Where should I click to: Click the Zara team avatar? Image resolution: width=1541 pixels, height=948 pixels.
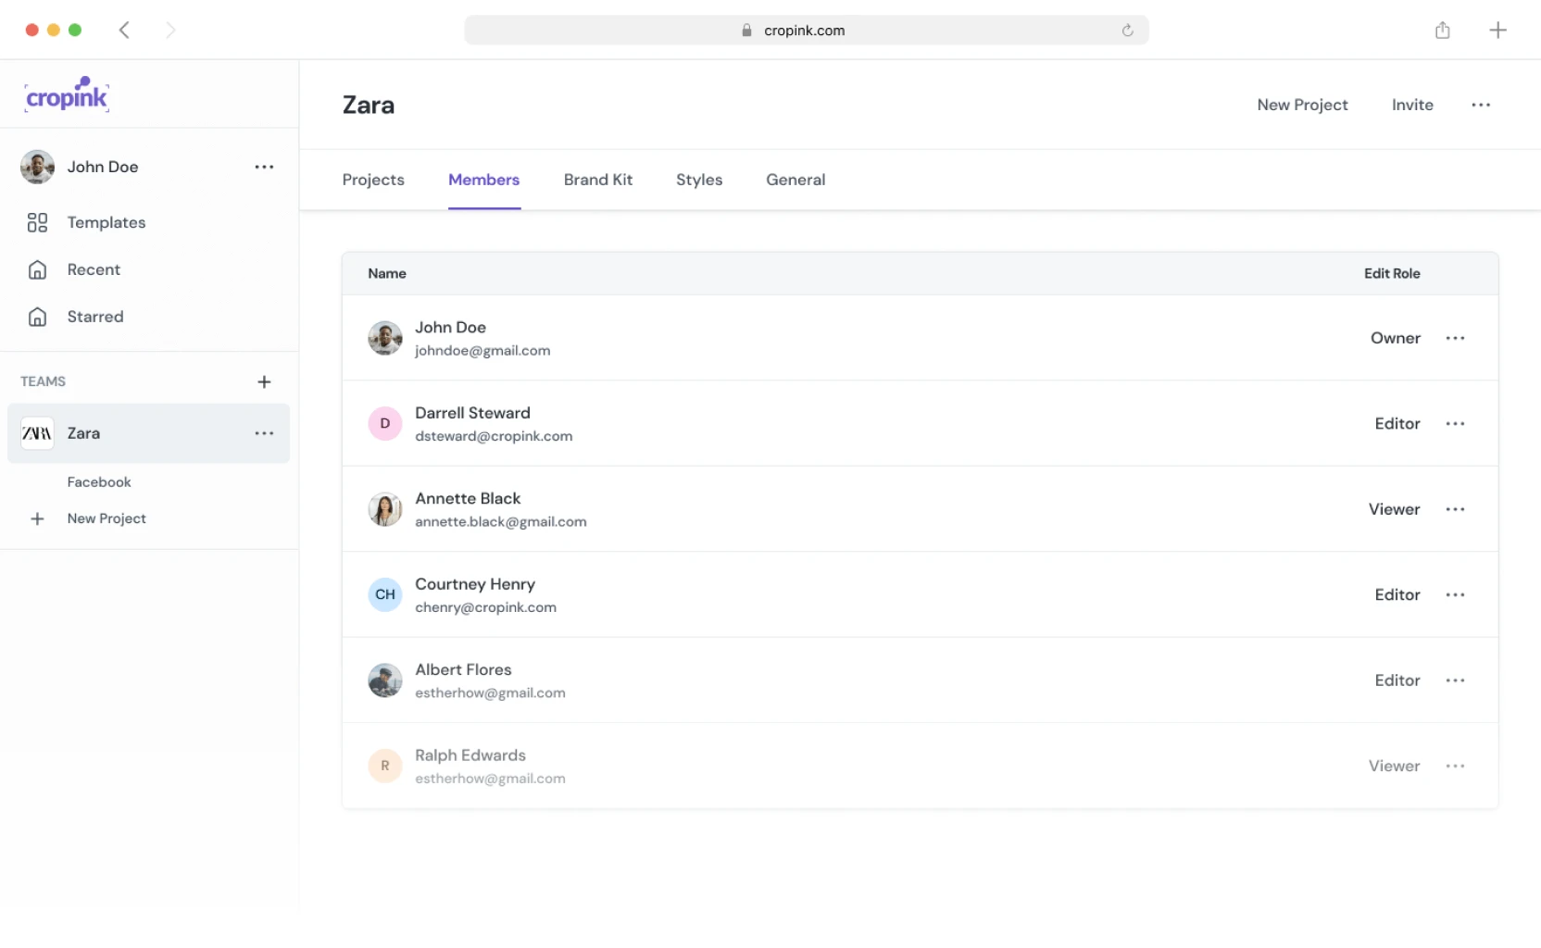click(37, 433)
